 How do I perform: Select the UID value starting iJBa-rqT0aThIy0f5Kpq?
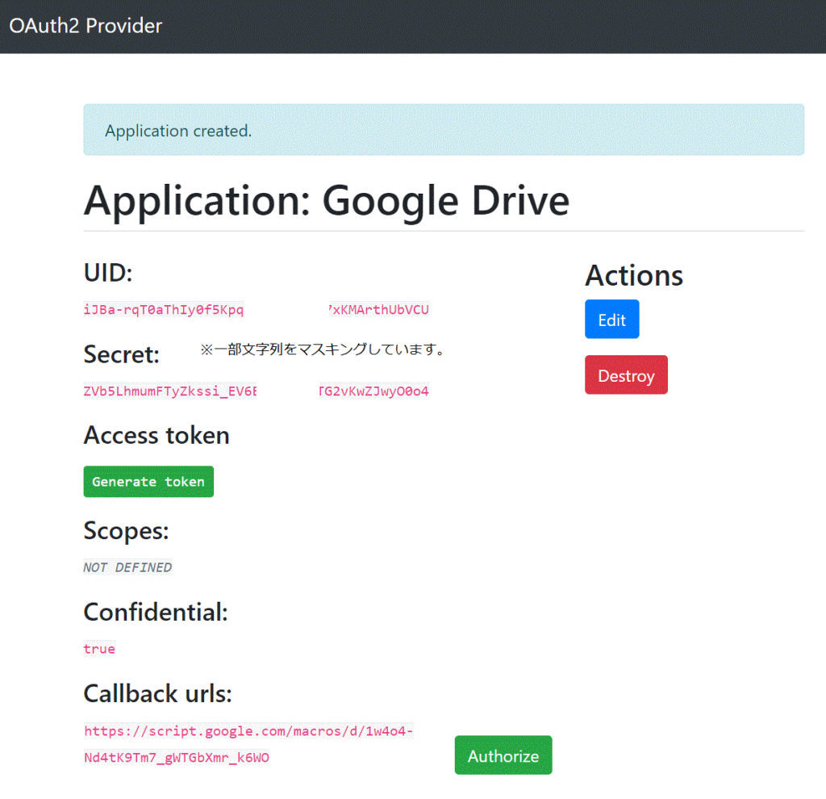click(x=164, y=309)
